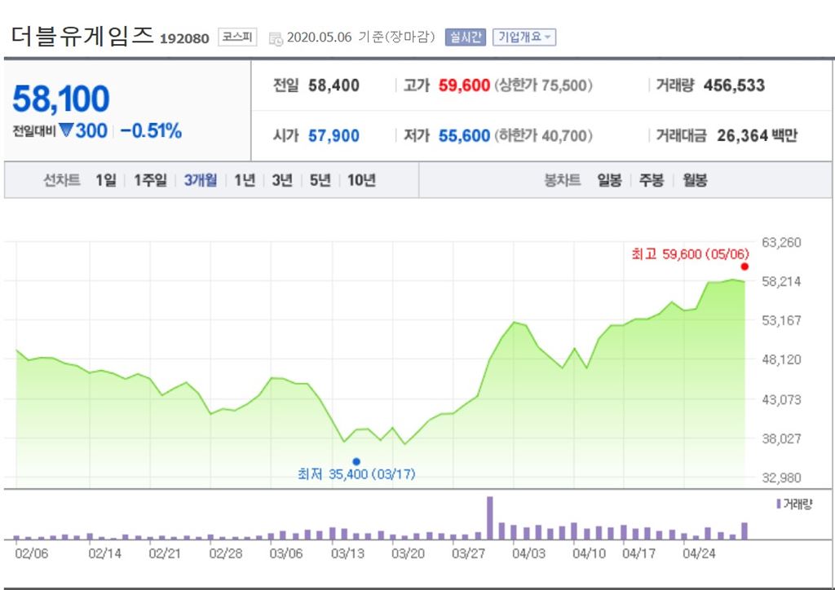Switch to 월봉 candlestick chart
Screen dimensions: 835x590
pyautogui.click(x=695, y=180)
